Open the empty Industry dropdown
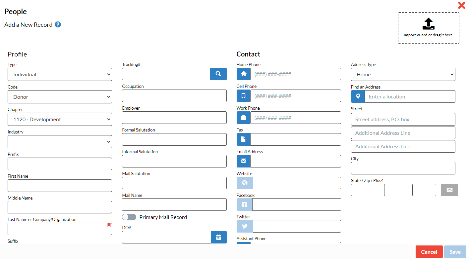This screenshot has height=259, width=467. pyautogui.click(x=60, y=142)
